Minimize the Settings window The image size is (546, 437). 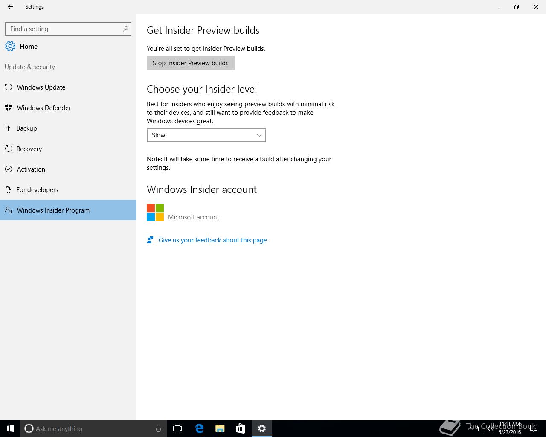(497, 7)
